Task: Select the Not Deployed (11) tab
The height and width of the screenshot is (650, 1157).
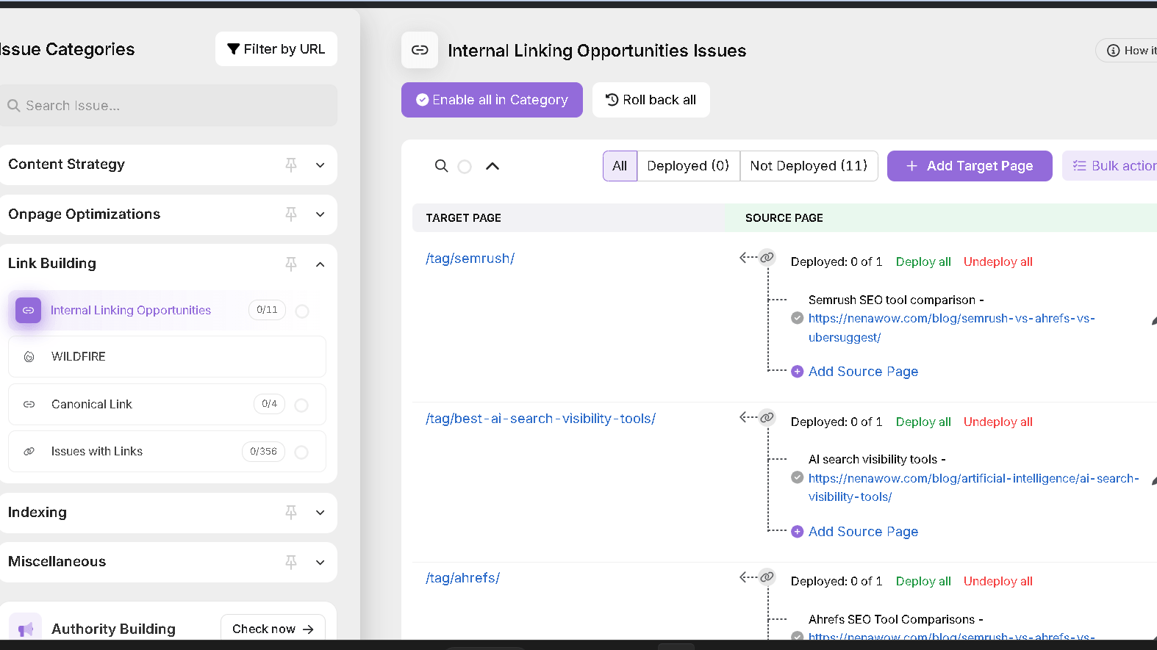Action: pos(809,166)
